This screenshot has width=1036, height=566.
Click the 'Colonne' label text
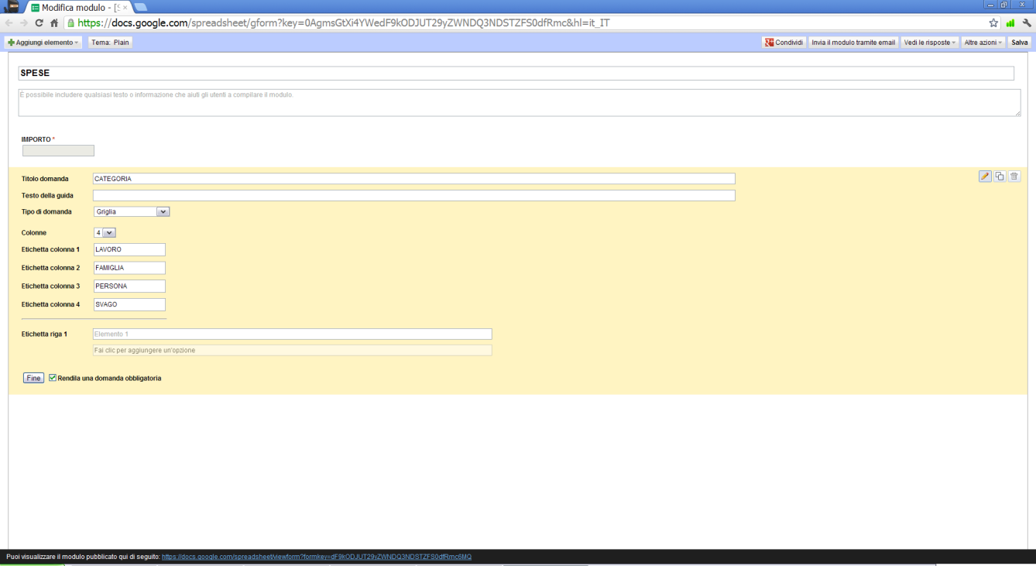click(34, 232)
